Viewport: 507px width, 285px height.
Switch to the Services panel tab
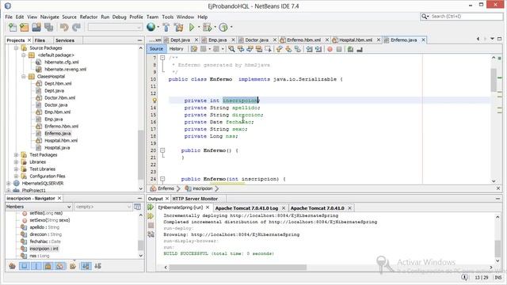[65, 40]
